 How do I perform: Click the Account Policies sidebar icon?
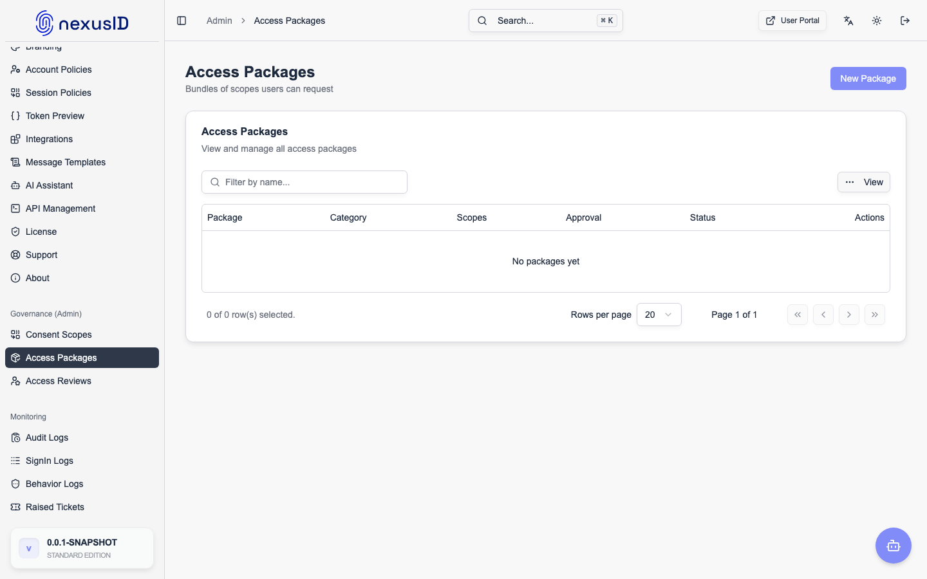coord(15,69)
